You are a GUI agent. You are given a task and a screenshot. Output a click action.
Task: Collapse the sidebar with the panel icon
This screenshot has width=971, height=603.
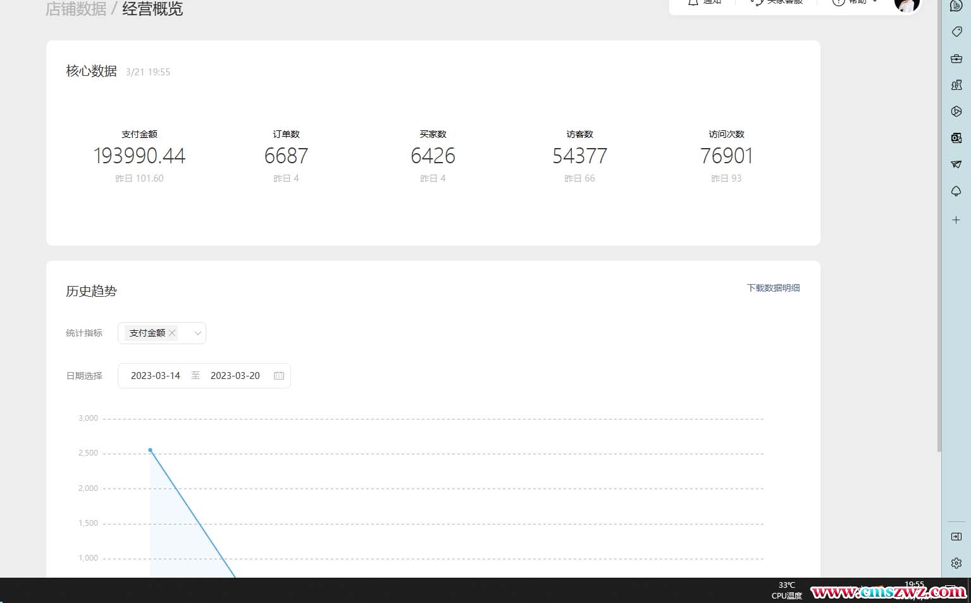(956, 537)
